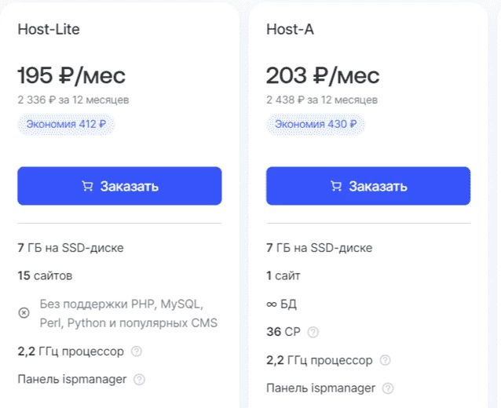Image resolution: width=501 pixels, height=408 pixels.
Task: Click the 15 сайтов feature line
Action: coord(45,276)
